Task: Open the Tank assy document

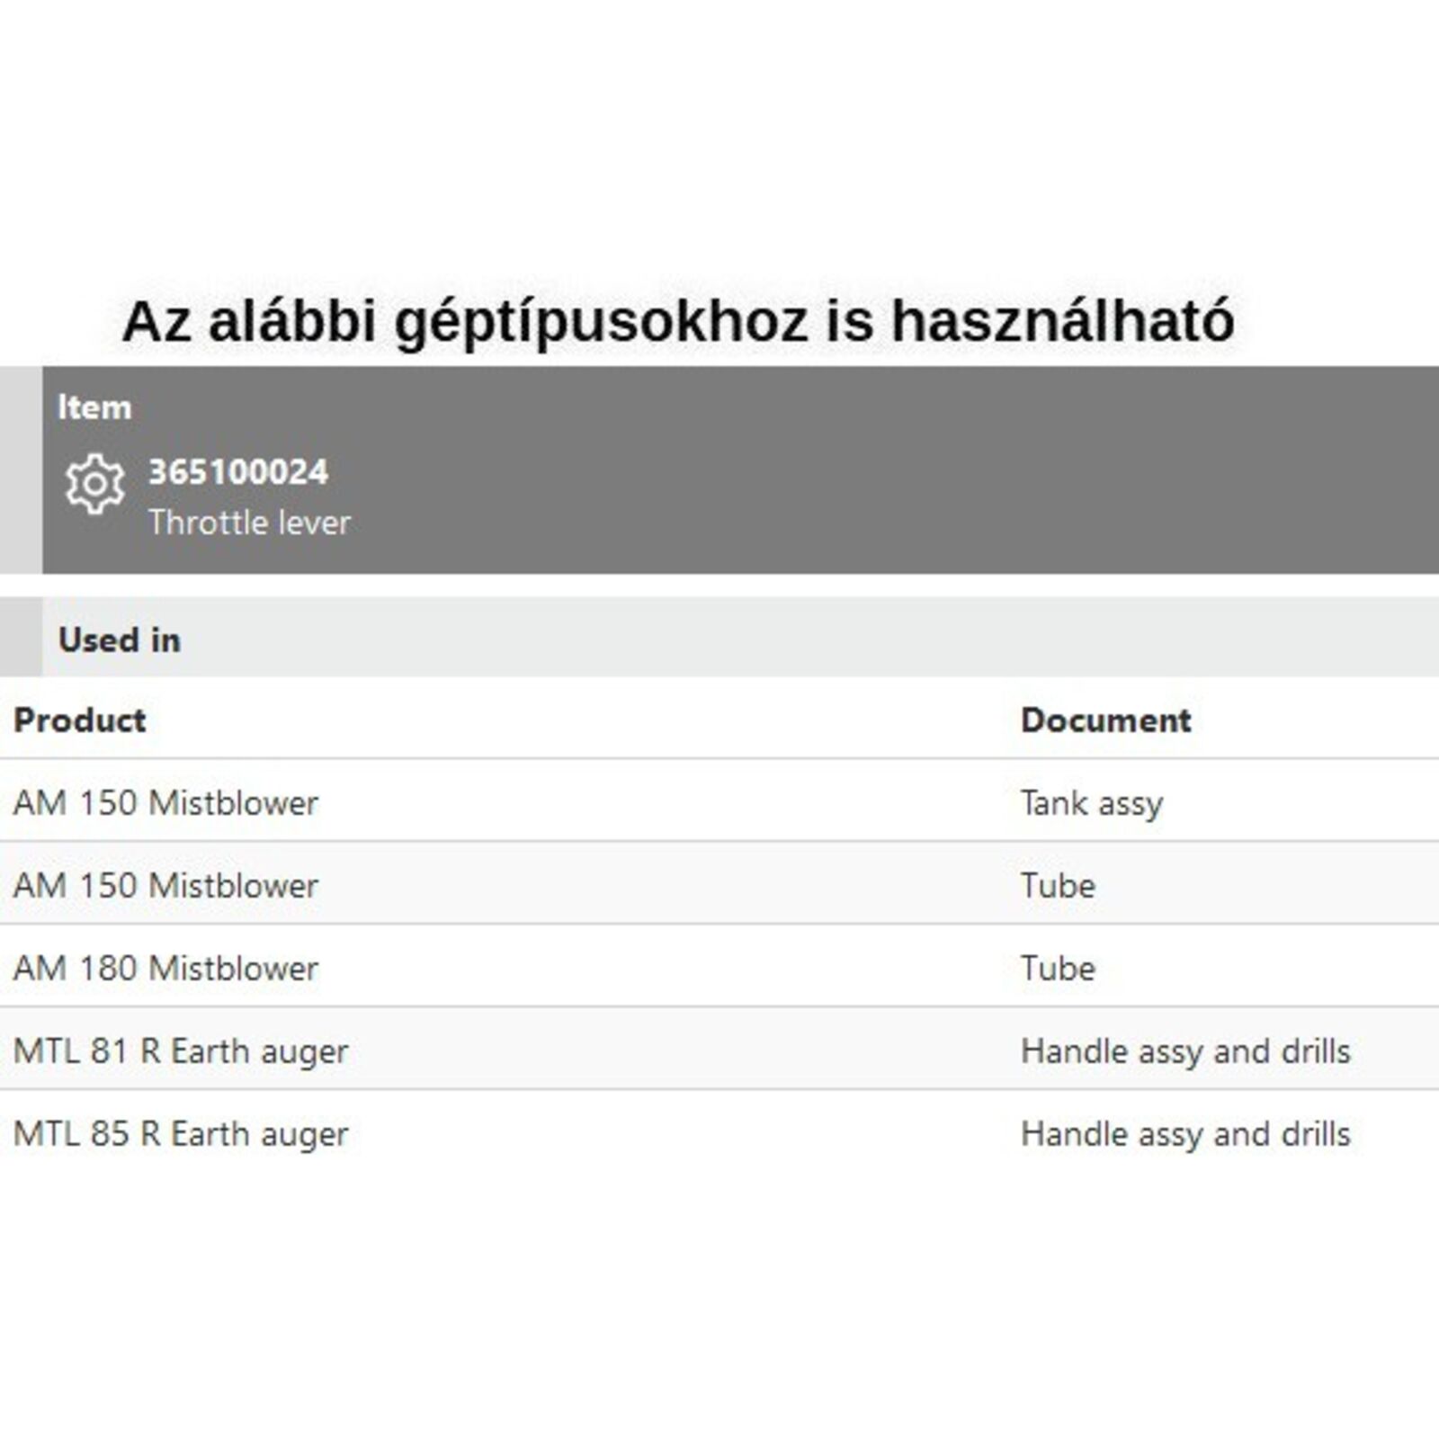Action: click(1092, 803)
